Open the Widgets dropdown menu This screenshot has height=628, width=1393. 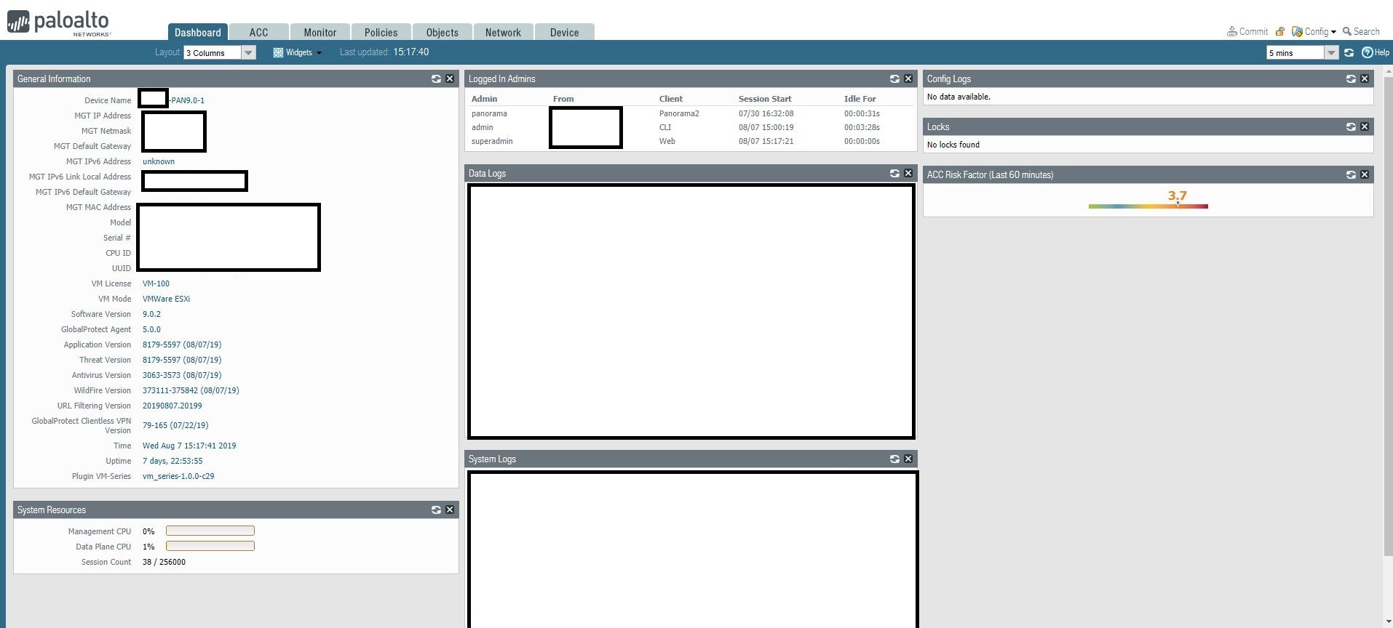pos(298,52)
